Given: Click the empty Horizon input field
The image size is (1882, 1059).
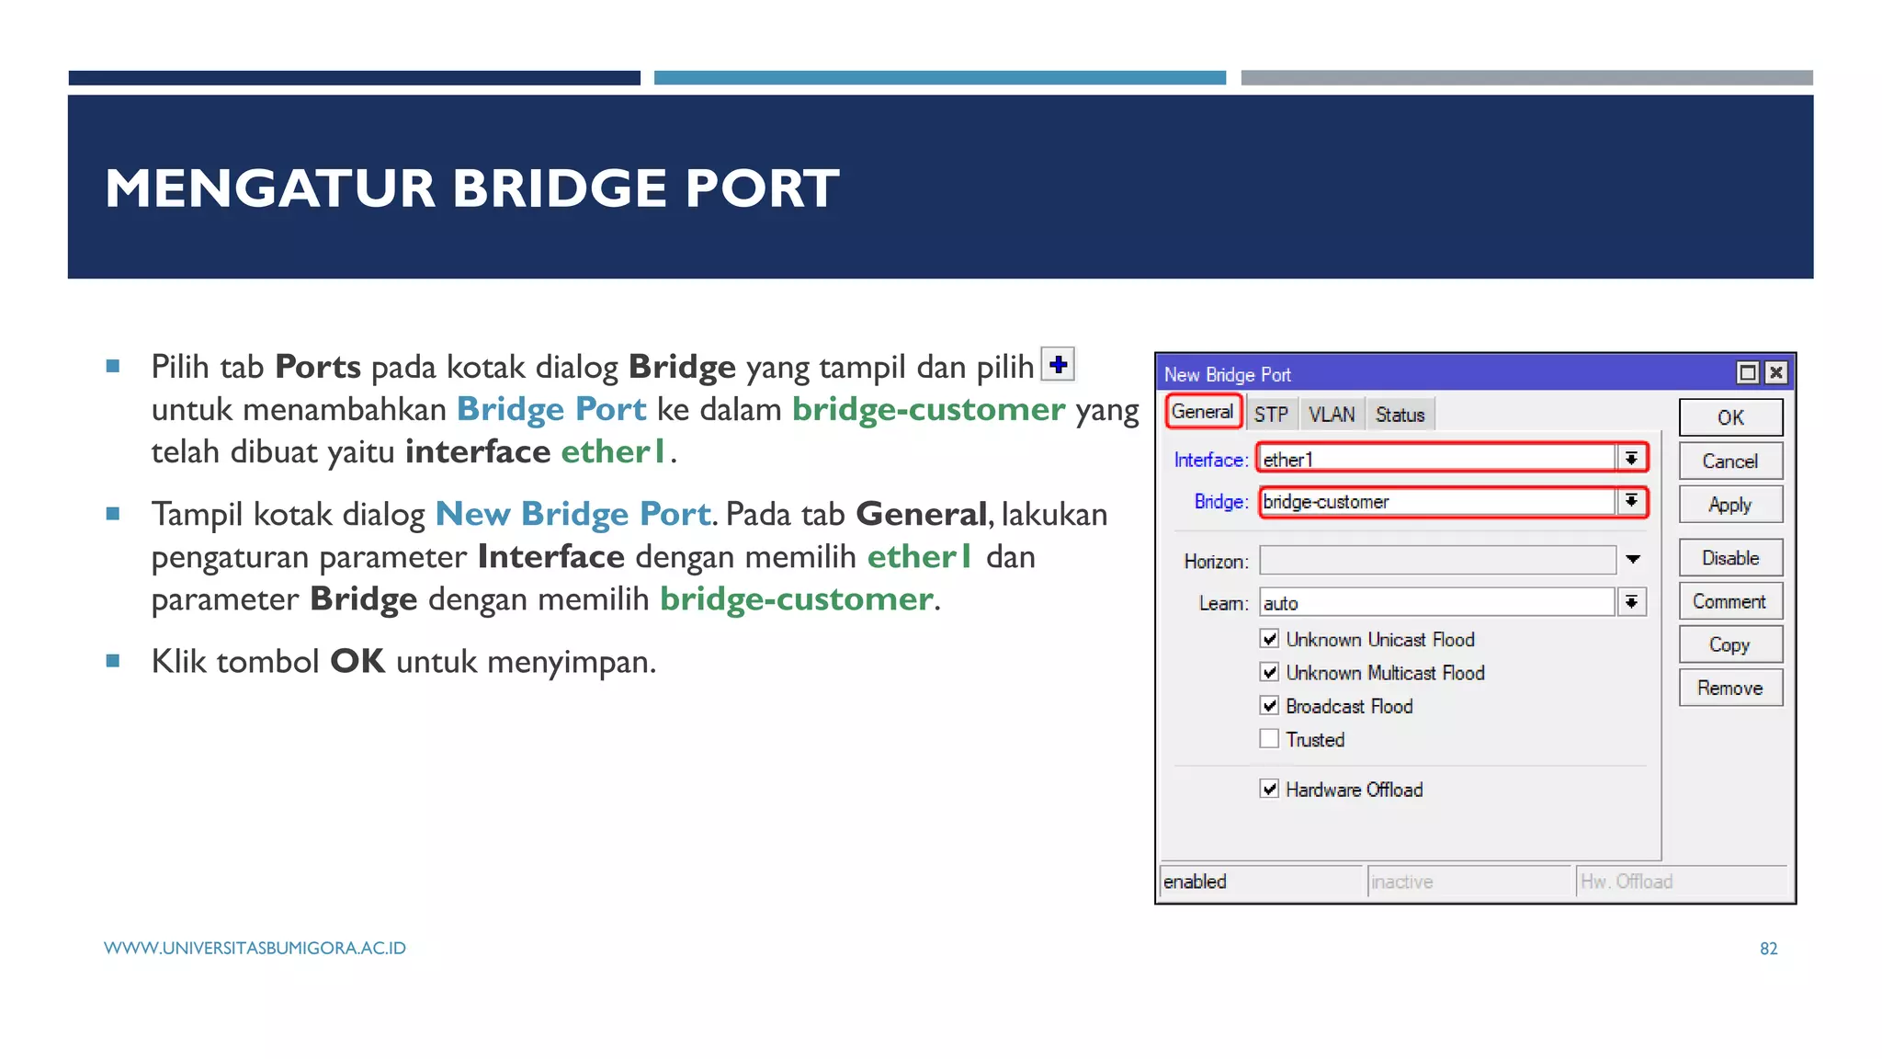Looking at the screenshot, I should 1437,560.
